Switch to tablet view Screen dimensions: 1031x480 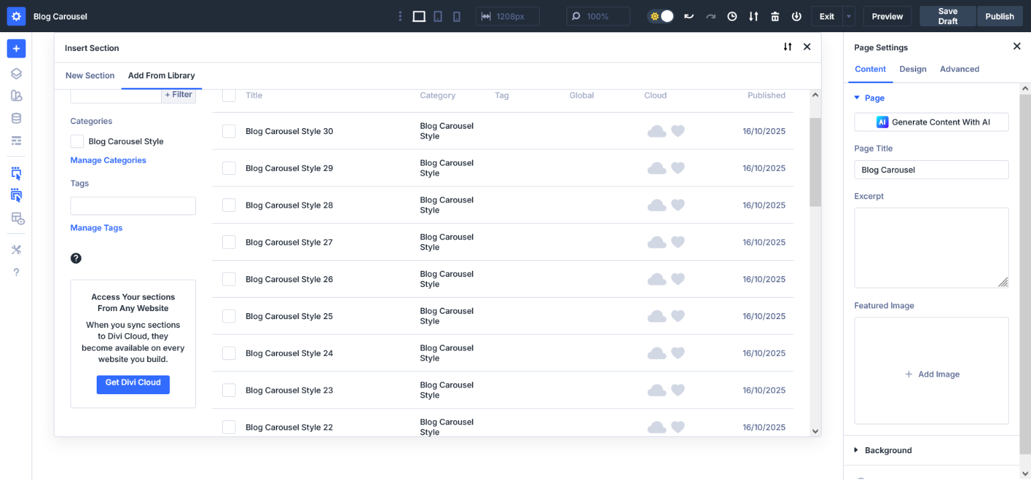[x=438, y=16]
